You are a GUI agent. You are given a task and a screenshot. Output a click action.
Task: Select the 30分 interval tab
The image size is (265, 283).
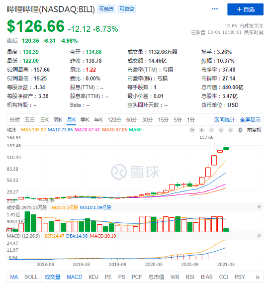click(x=147, y=120)
